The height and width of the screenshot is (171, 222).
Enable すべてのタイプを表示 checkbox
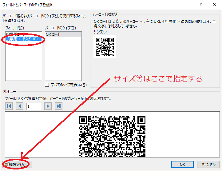pos(47,85)
